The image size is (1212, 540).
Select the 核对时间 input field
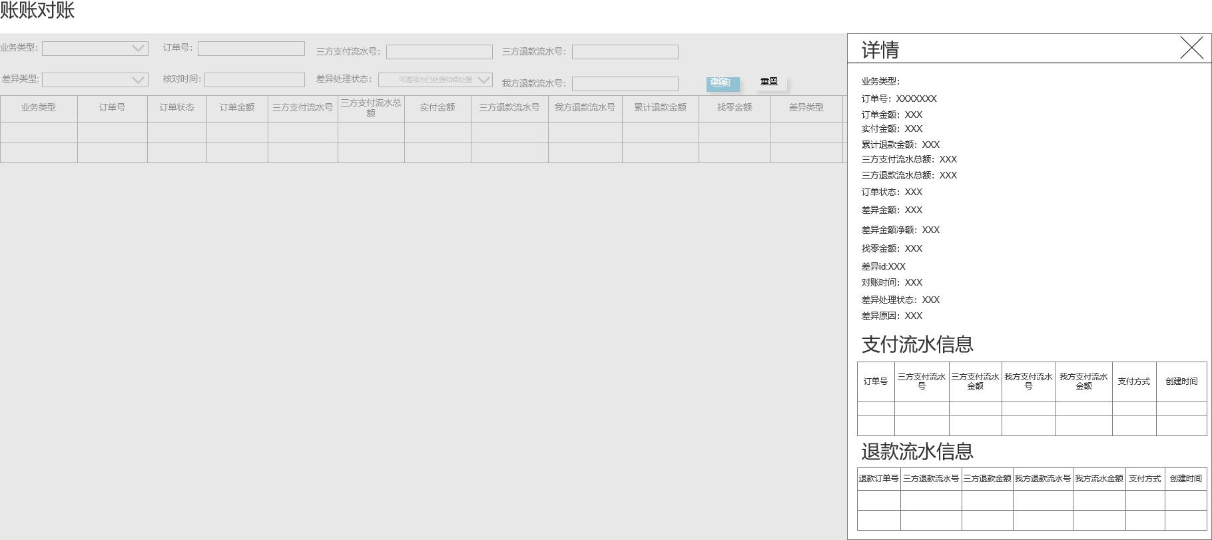pyautogui.click(x=254, y=79)
